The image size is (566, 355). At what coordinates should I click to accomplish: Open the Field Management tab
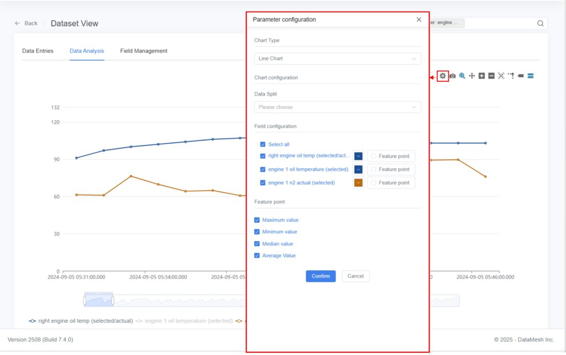144,51
